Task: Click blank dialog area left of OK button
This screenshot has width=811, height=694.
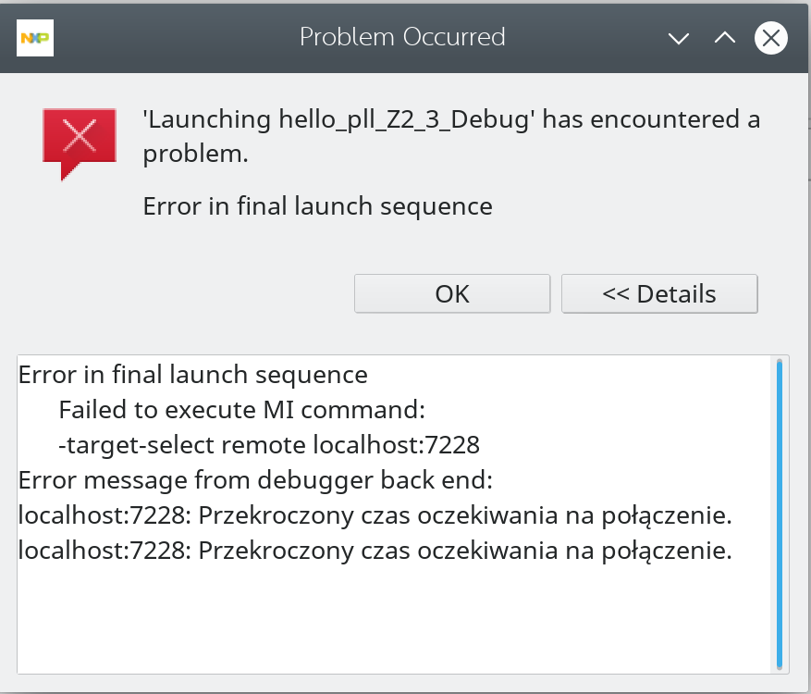Action: pyautogui.click(x=185, y=294)
